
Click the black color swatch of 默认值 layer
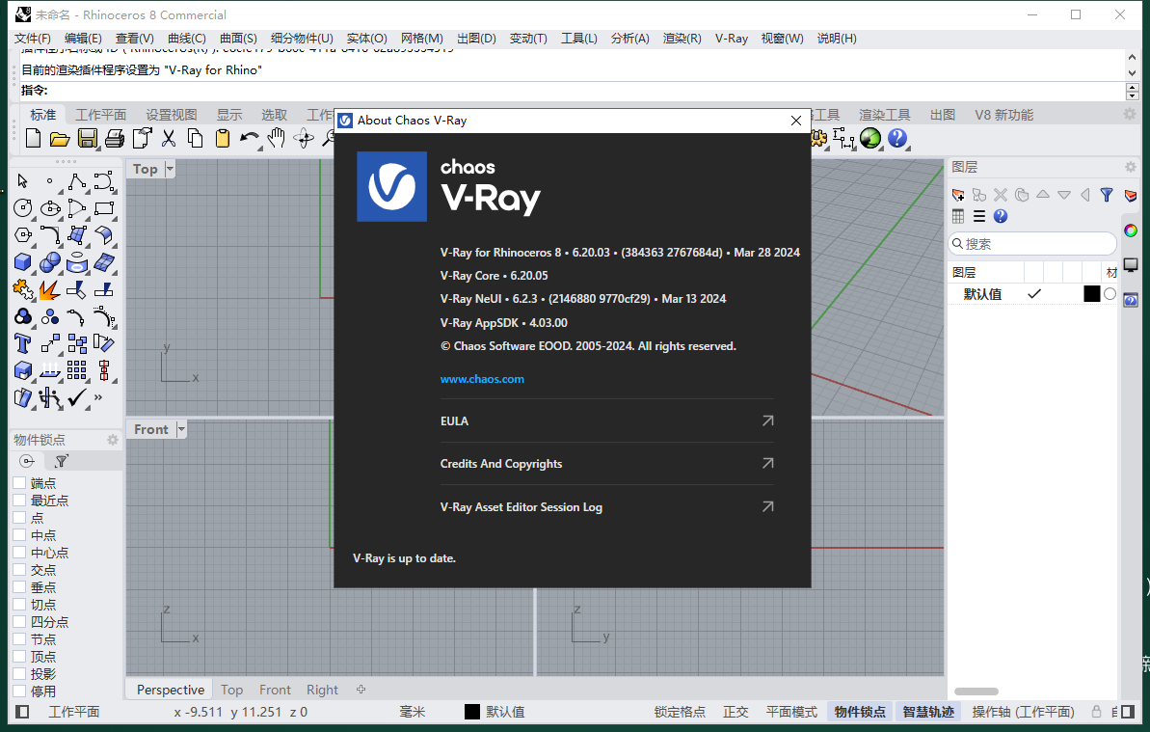1090,293
